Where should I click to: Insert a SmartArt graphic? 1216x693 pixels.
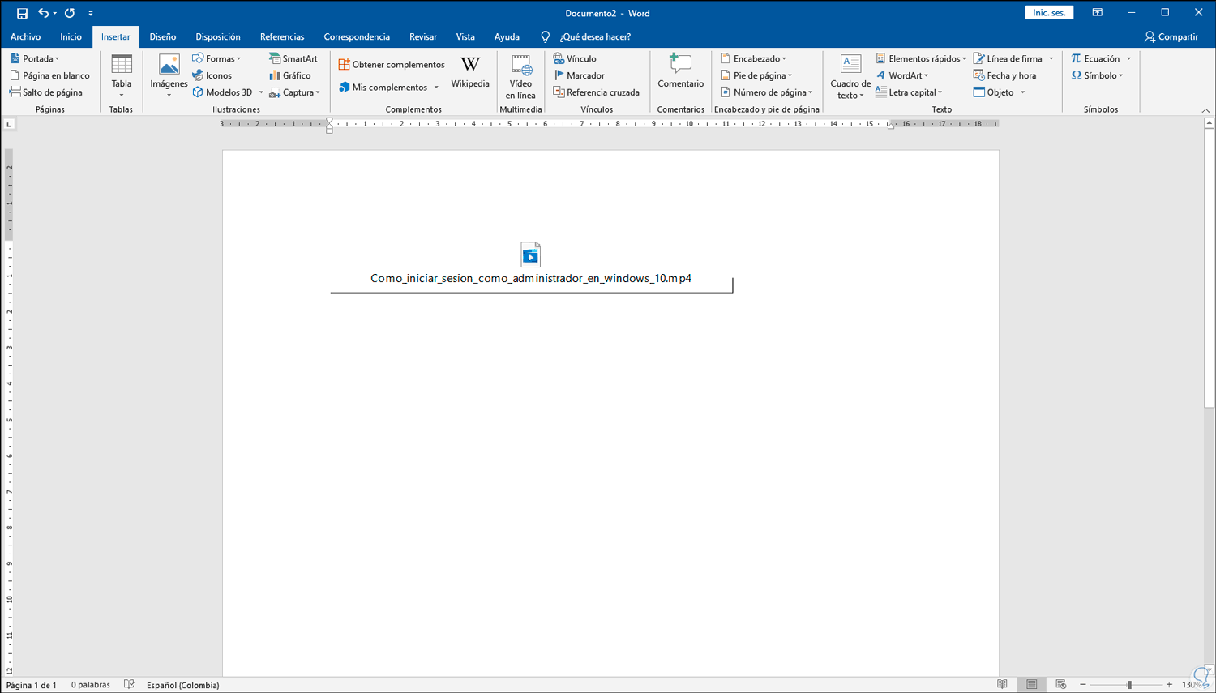(x=293, y=58)
